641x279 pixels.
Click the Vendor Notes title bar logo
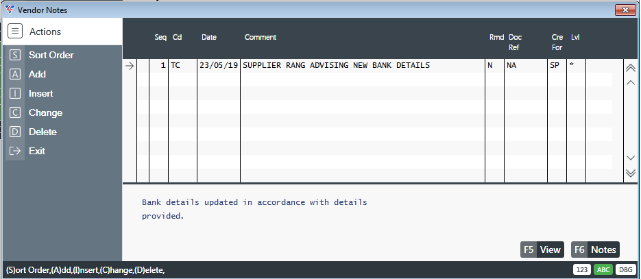(x=10, y=10)
